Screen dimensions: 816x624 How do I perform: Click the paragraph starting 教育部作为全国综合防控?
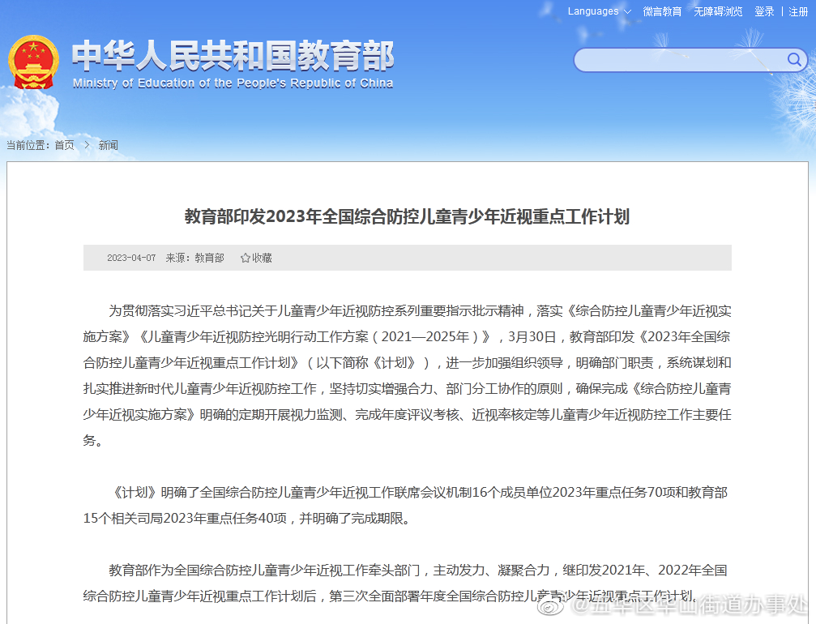tap(405, 583)
